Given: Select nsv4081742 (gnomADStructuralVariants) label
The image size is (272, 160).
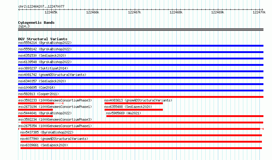Looking at the screenshot, I should [52, 75].
